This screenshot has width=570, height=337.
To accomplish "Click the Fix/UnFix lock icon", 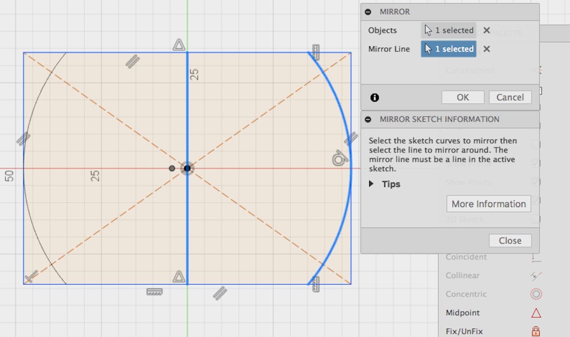I will point(536,331).
